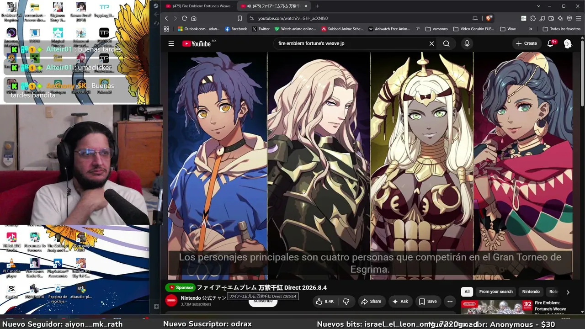Click the video player showing four characters
This screenshot has width=585, height=329.
coord(370,165)
